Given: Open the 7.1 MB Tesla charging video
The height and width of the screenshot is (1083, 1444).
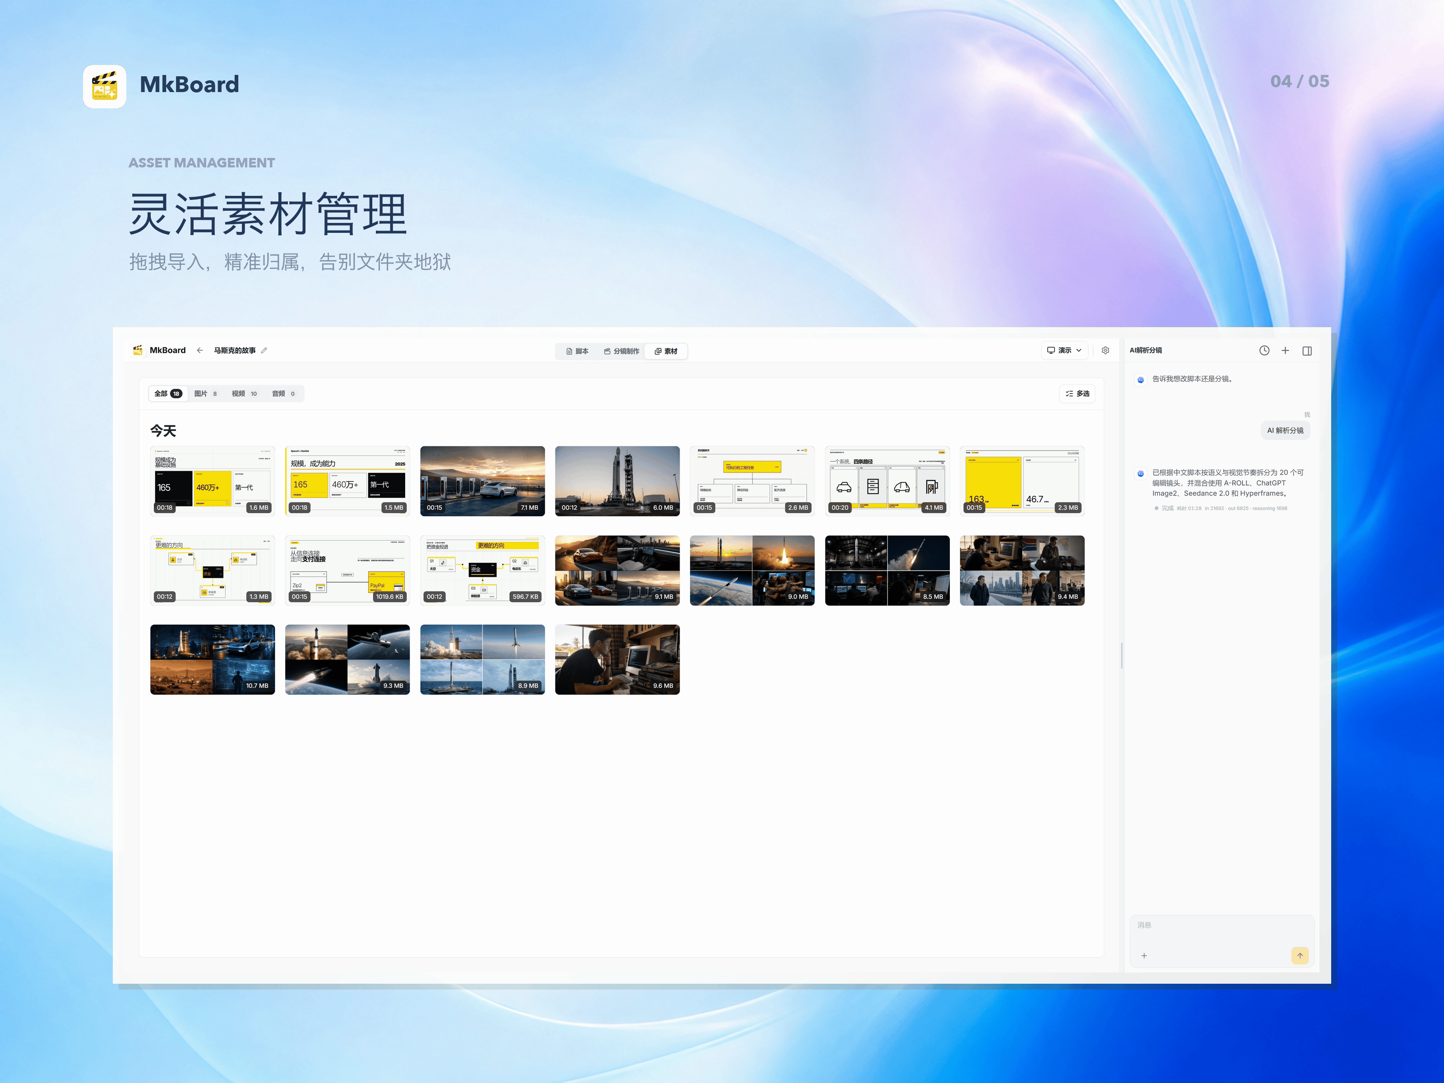Looking at the screenshot, I should 482,481.
